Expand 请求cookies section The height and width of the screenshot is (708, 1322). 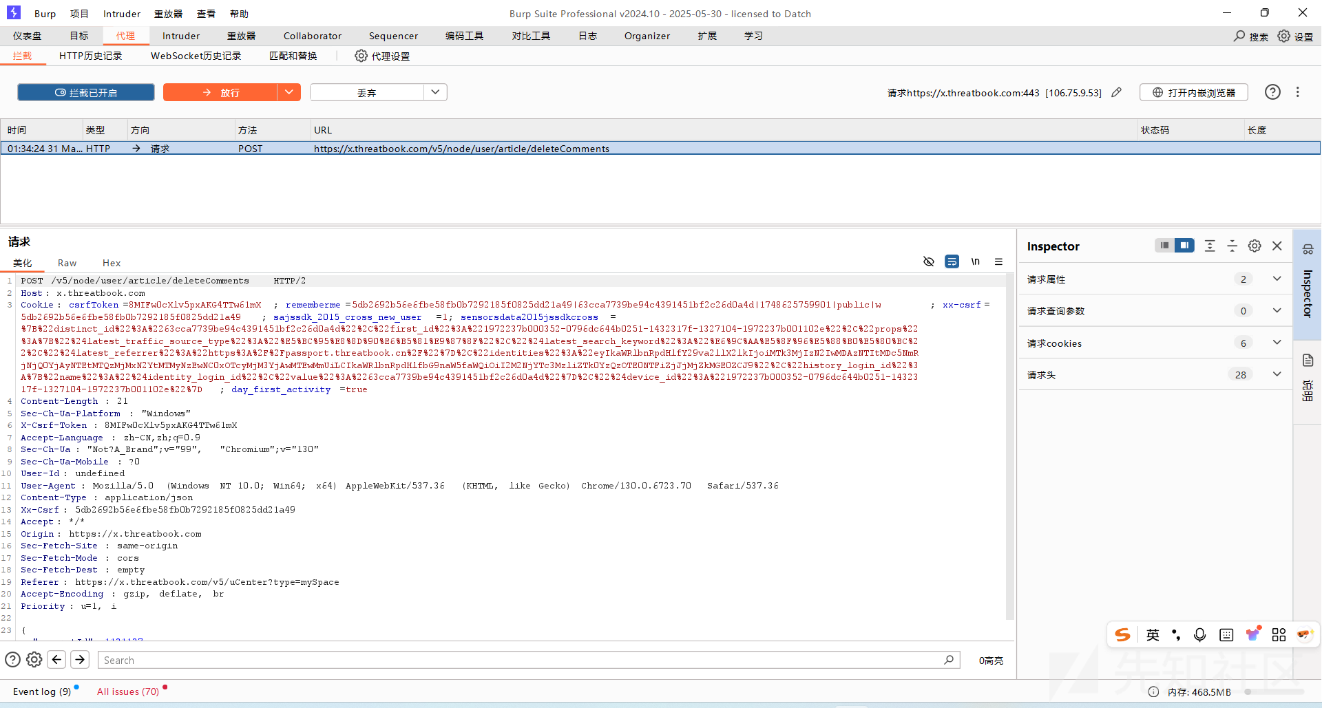click(x=1155, y=343)
